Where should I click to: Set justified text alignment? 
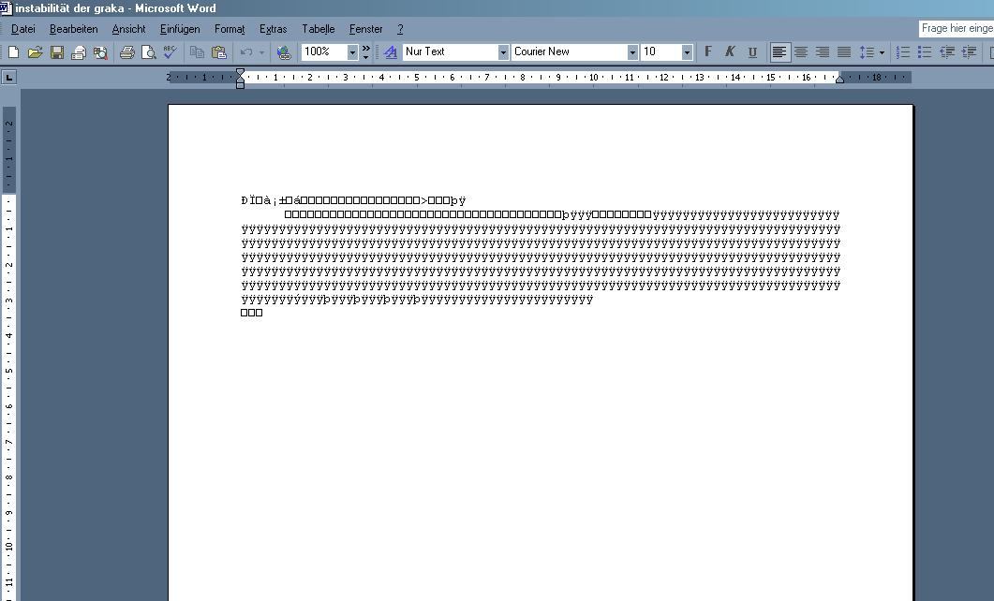pos(844,51)
